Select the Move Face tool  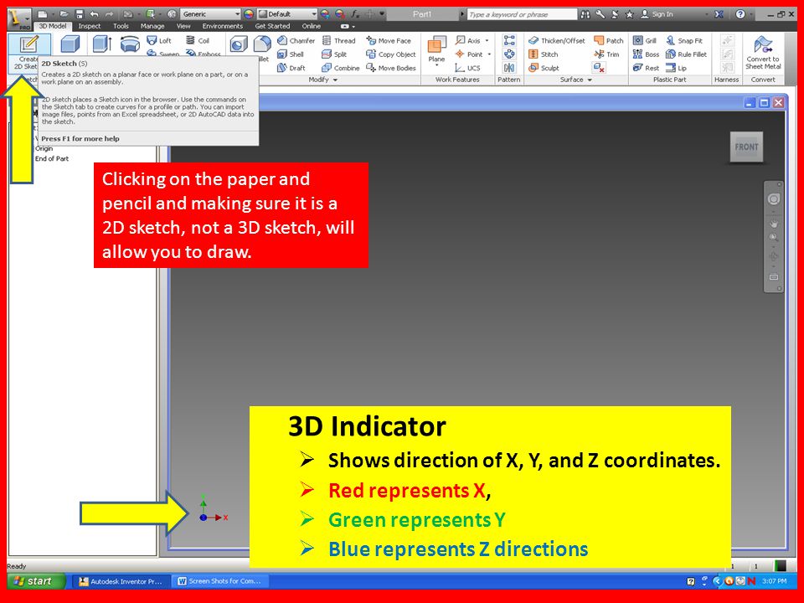389,40
